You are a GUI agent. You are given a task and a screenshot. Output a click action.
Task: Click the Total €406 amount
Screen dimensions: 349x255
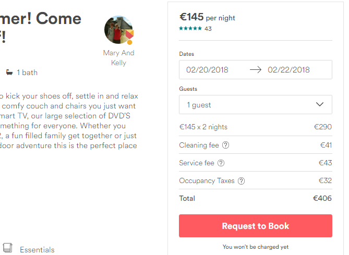click(322, 198)
